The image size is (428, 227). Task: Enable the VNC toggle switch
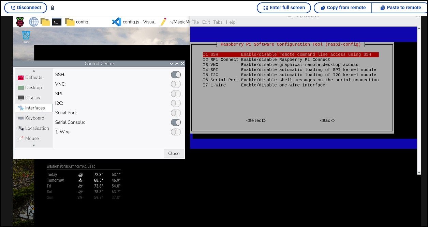176,84
